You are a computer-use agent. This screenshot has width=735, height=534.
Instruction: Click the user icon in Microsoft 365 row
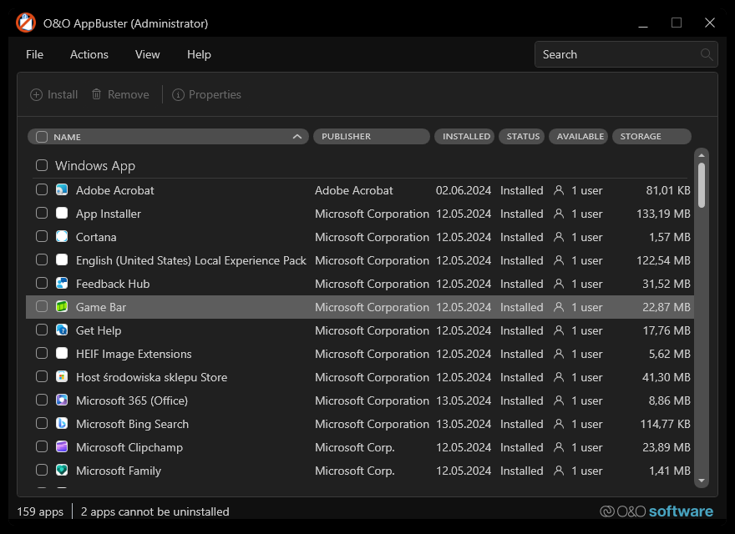point(559,400)
